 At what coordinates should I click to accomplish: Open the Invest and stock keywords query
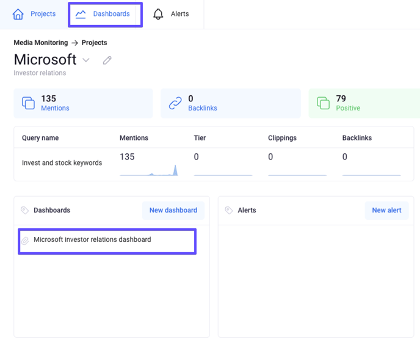(x=62, y=162)
